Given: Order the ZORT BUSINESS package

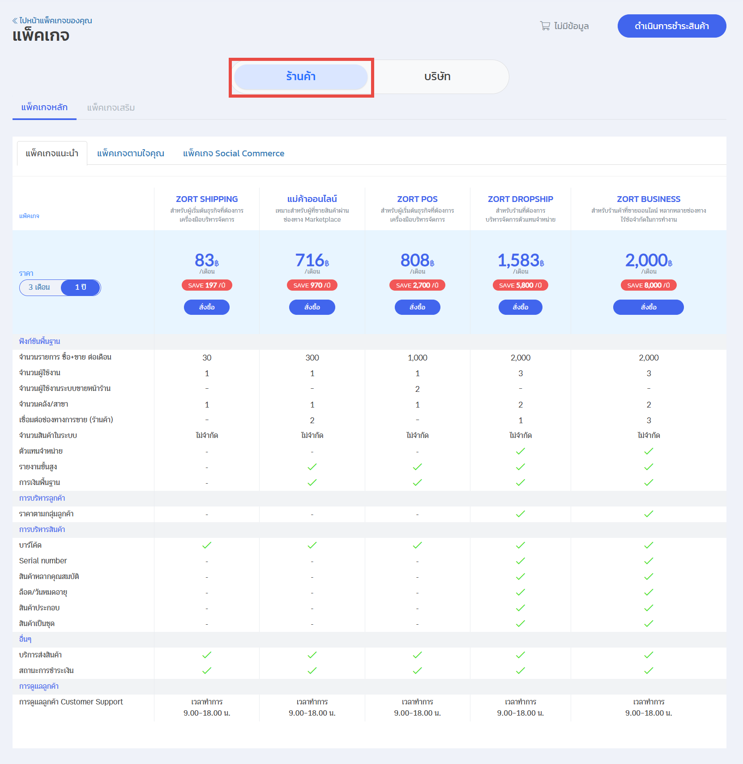Looking at the screenshot, I should coord(648,307).
